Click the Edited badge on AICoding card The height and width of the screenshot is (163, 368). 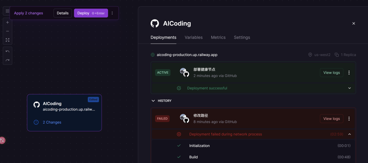coord(93,99)
